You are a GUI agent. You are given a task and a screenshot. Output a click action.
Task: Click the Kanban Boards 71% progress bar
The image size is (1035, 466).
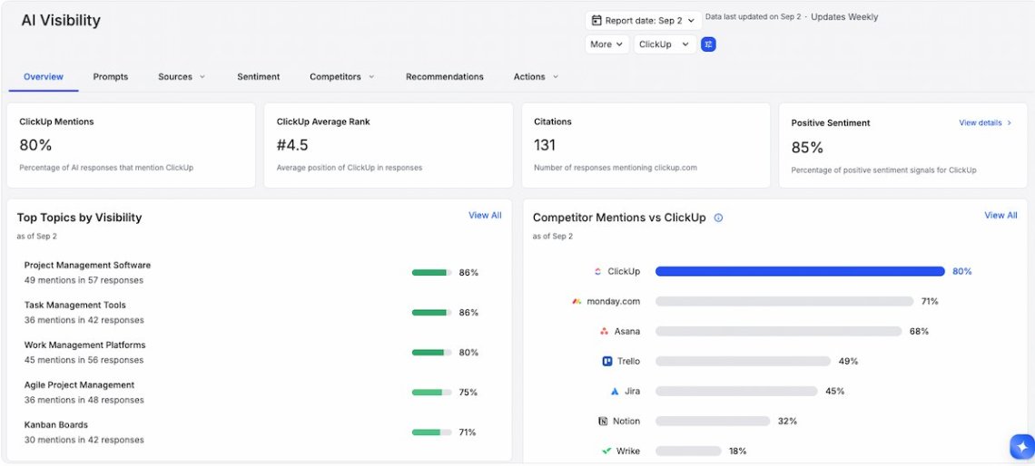coord(431,432)
